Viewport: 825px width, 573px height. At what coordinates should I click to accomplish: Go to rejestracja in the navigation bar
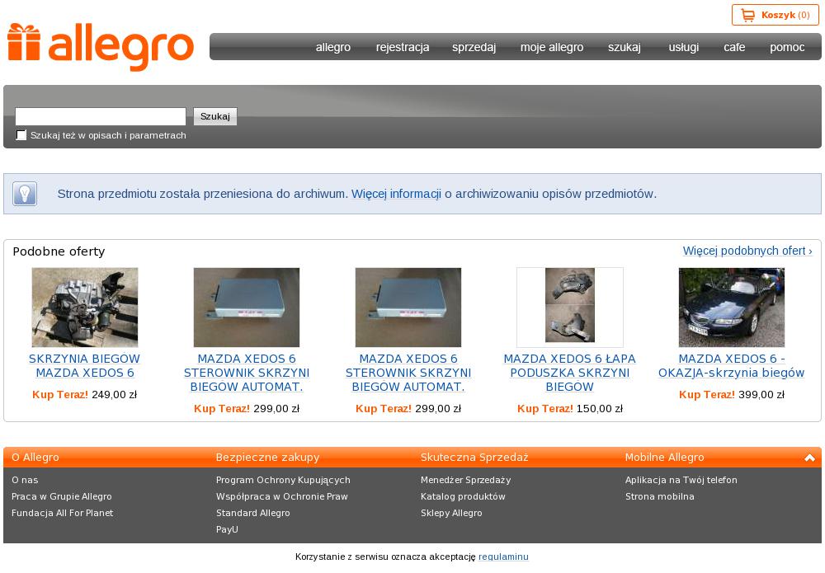tap(403, 47)
